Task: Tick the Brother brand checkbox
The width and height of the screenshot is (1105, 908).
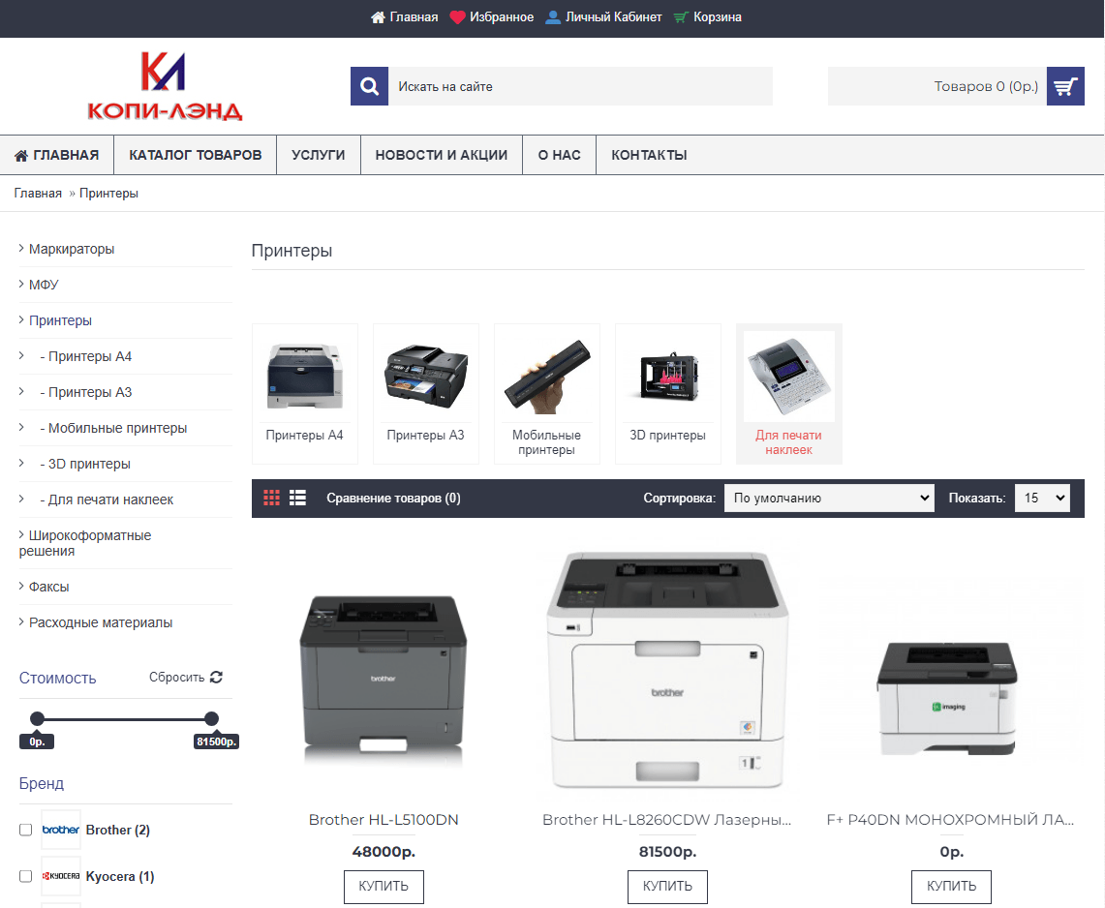Action: coord(26,830)
